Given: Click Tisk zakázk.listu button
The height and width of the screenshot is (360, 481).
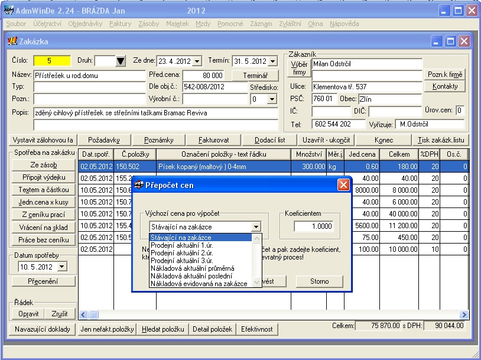Looking at the screenshot, I should point(441,140).
